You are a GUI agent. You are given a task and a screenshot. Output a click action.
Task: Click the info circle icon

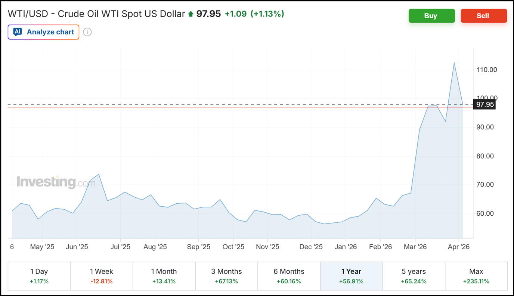(87, 32)
